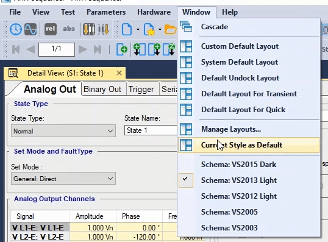
Task: Open the folder icon in toolbar
Action: pyautogui.click(x=170, y=29)
